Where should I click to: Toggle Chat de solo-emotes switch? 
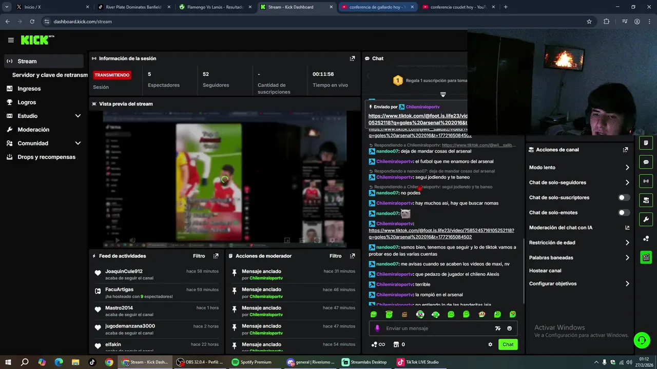624,213
